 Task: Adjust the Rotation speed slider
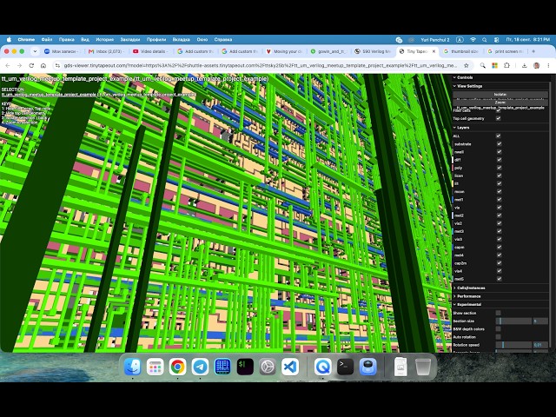[513, 345]
